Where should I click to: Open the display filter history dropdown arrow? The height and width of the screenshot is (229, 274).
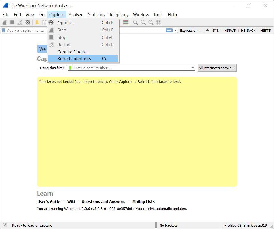[176, 30]
